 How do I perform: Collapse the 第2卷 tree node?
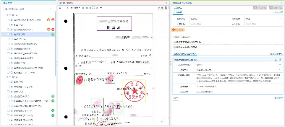pyautogui.click(x=3, y=77)
